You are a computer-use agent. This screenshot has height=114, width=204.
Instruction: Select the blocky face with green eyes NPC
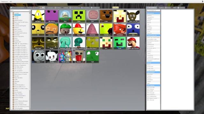(106, 43)
